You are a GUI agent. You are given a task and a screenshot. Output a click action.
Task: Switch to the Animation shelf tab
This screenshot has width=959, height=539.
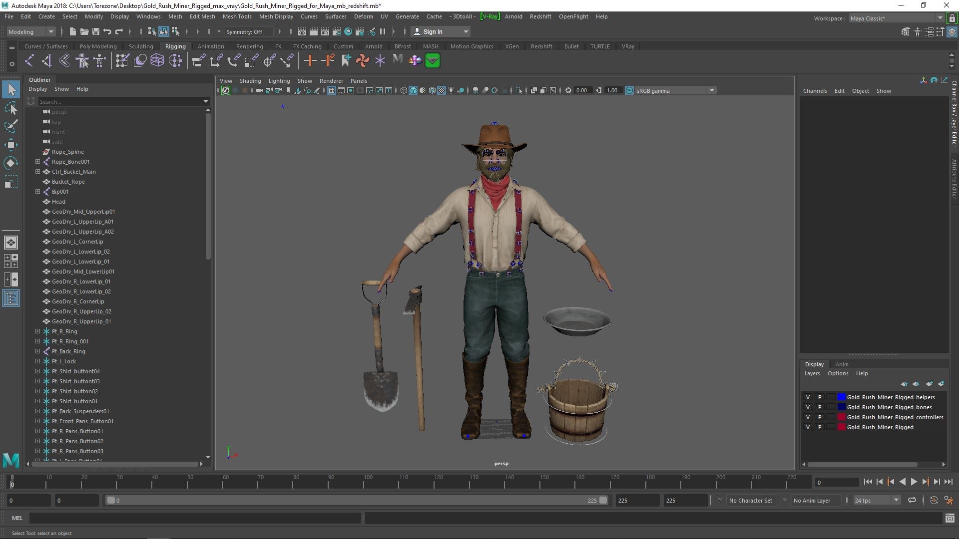point(211,46)
